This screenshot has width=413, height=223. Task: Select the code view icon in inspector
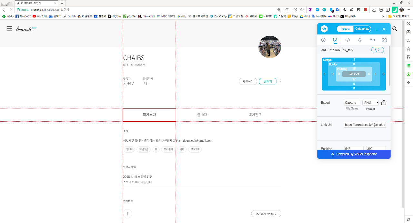[x=348, y=40]
